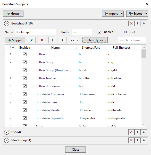Select the bsddseparator full shortcut cell
Screen dimensions: 151x155
click(x=116, y=118)
